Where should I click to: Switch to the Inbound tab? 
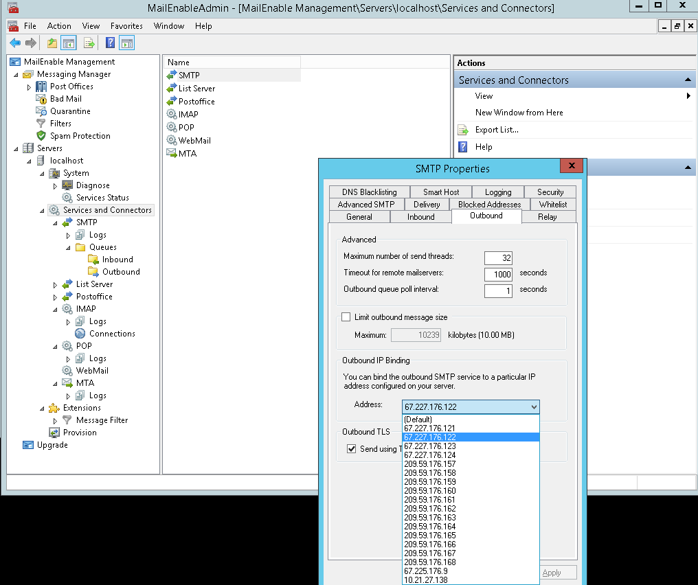[420, 217]
